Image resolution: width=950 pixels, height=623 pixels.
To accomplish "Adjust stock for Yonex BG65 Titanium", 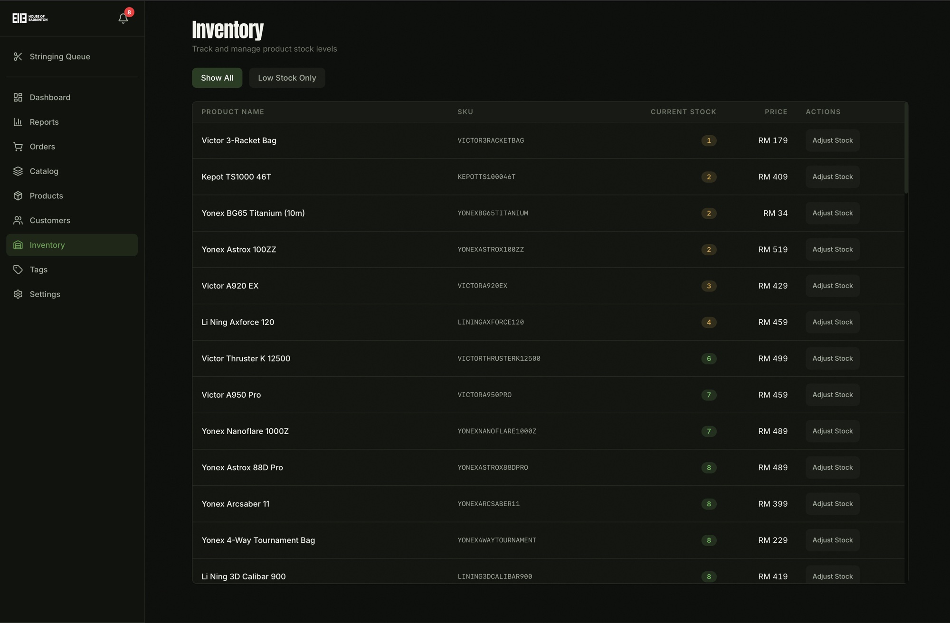I will pos(832,213).
